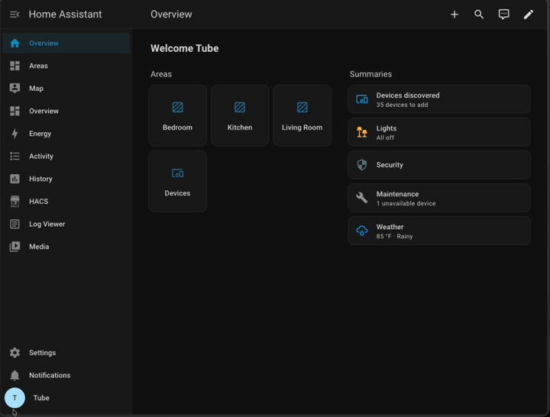The width and height of the screenshot is (550, 417).
Task: Click the Devices card icon
Action: tap(177, 173)
